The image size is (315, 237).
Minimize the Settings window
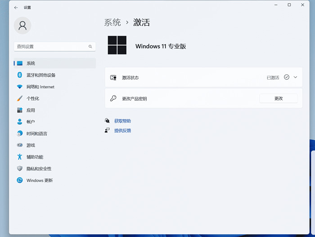[x=276, y=5]
